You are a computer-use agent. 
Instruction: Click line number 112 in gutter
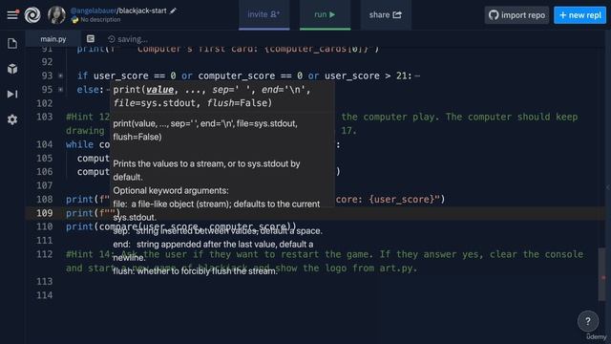[45, 254]
